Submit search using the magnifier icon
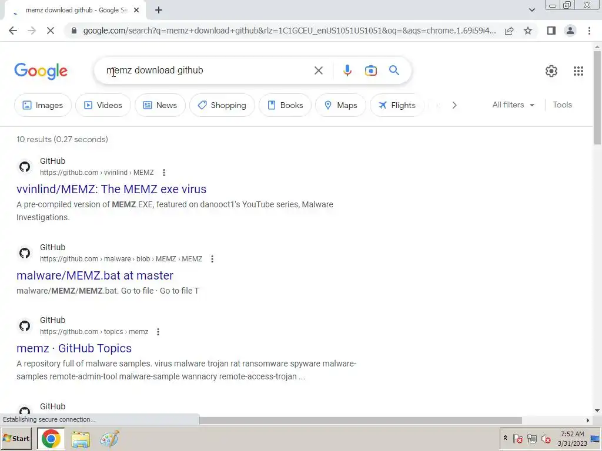This screenshot has width=602, height=451. point(394,70)
